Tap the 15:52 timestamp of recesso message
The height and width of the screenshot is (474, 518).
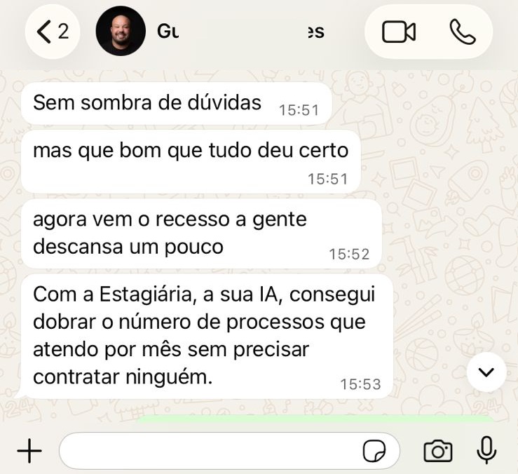[x=349, y=255]
